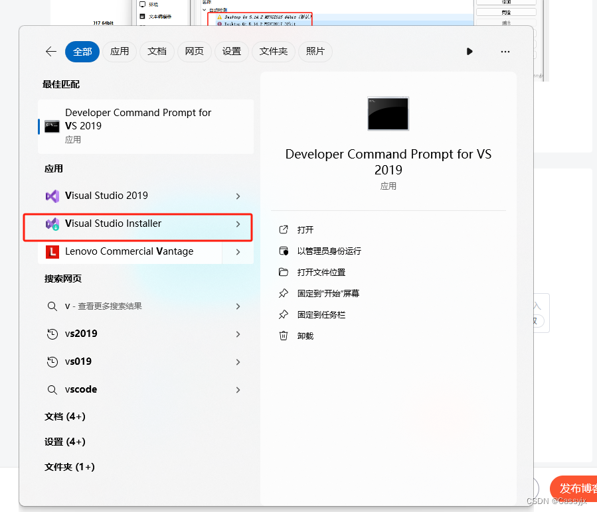597x512 pixels.
Task: Click the pin icon for 固定到任务栏
Action: point(284,314)
